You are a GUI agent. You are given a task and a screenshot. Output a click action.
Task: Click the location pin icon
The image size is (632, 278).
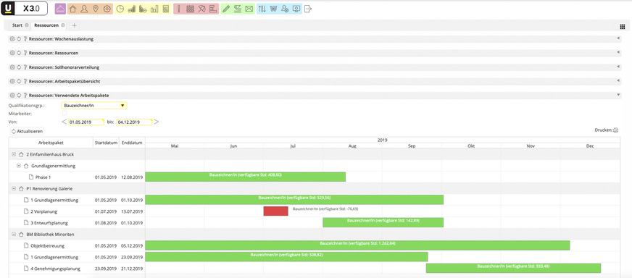click(95, 9)
